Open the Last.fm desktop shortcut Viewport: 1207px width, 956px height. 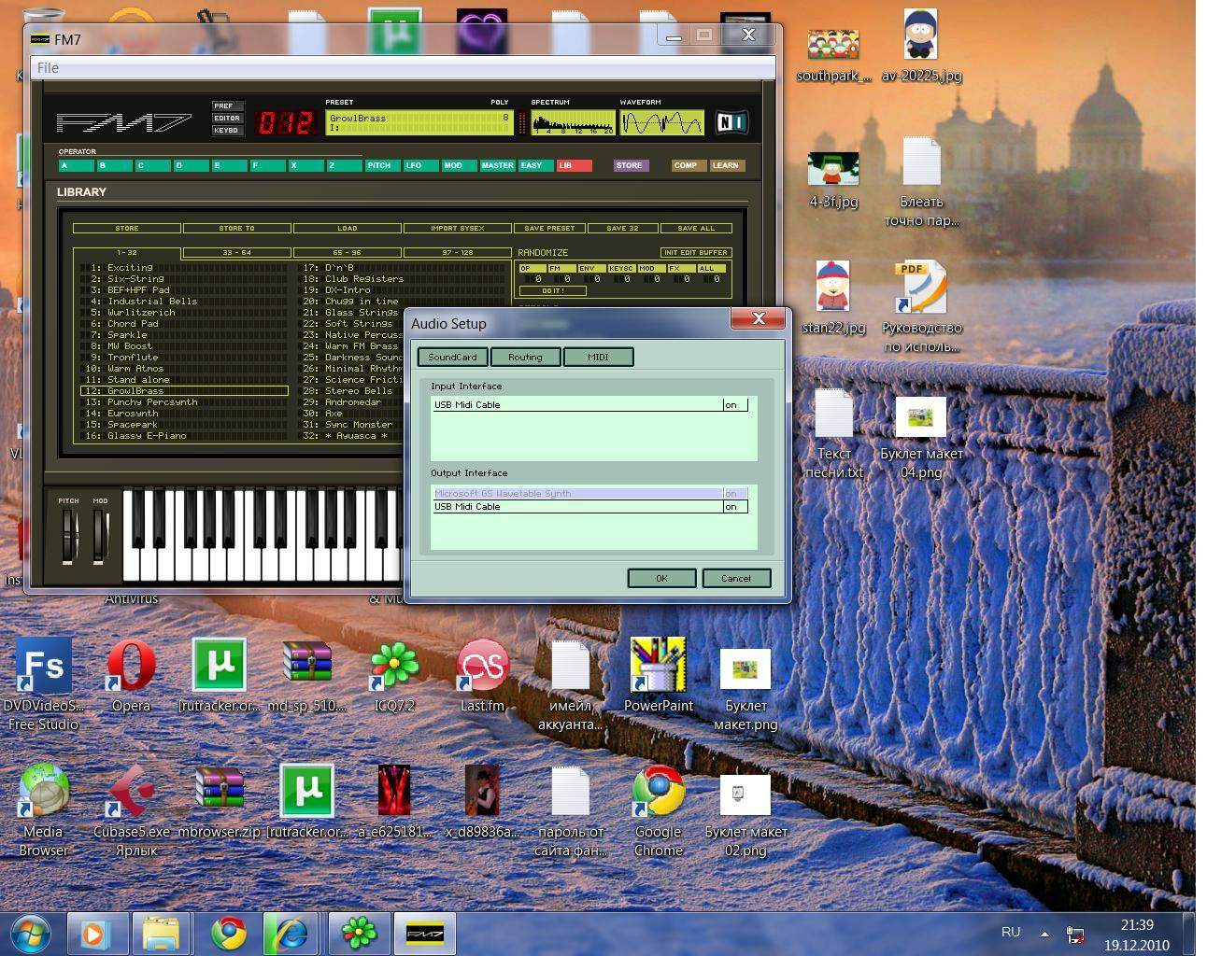pos(482,675)
